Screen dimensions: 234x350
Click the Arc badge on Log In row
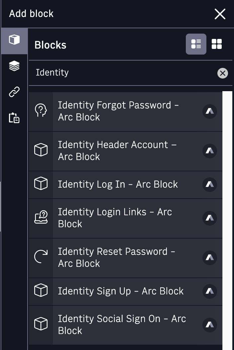coord(210,185)
